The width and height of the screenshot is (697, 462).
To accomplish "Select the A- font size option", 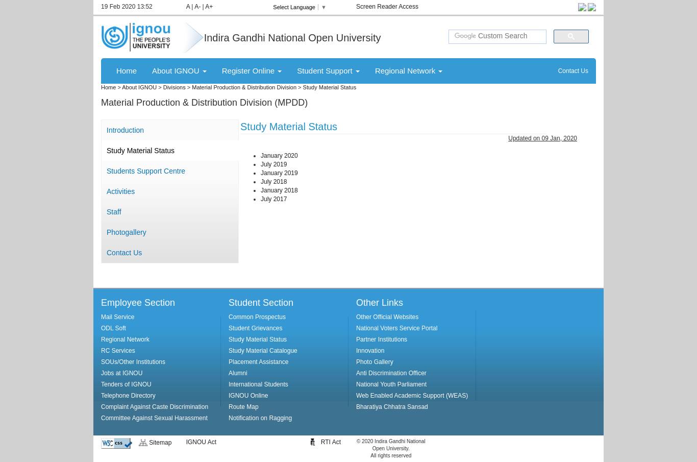I will click(198, 7).
